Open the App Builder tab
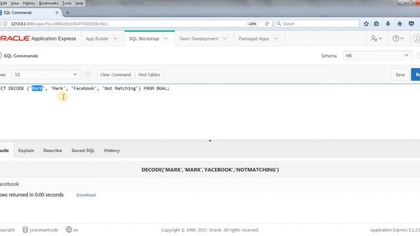Viewport: 420px width, 236px height. coord(97,39)
